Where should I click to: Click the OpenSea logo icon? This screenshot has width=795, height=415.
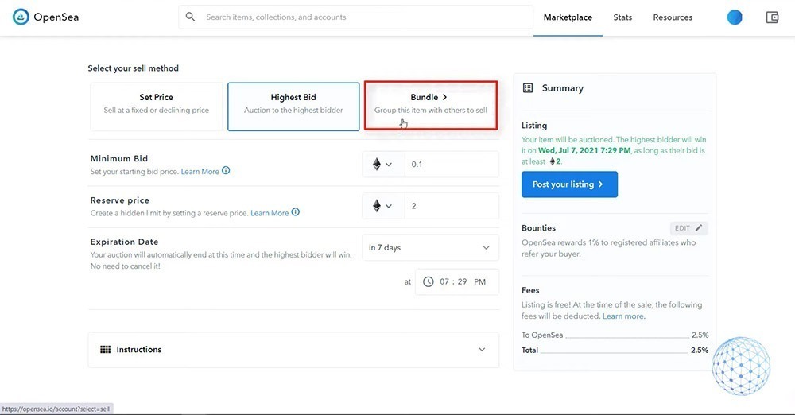21,17
